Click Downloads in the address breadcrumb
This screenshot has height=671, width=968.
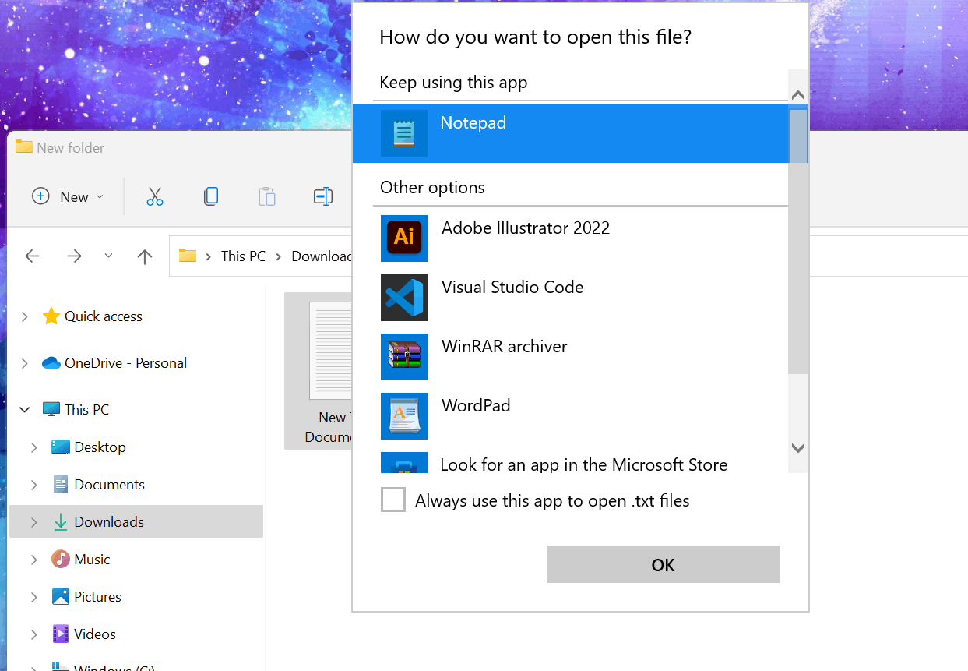point(322,256)
